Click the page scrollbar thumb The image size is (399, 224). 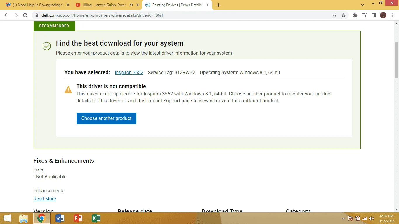(x=396, y=60)
